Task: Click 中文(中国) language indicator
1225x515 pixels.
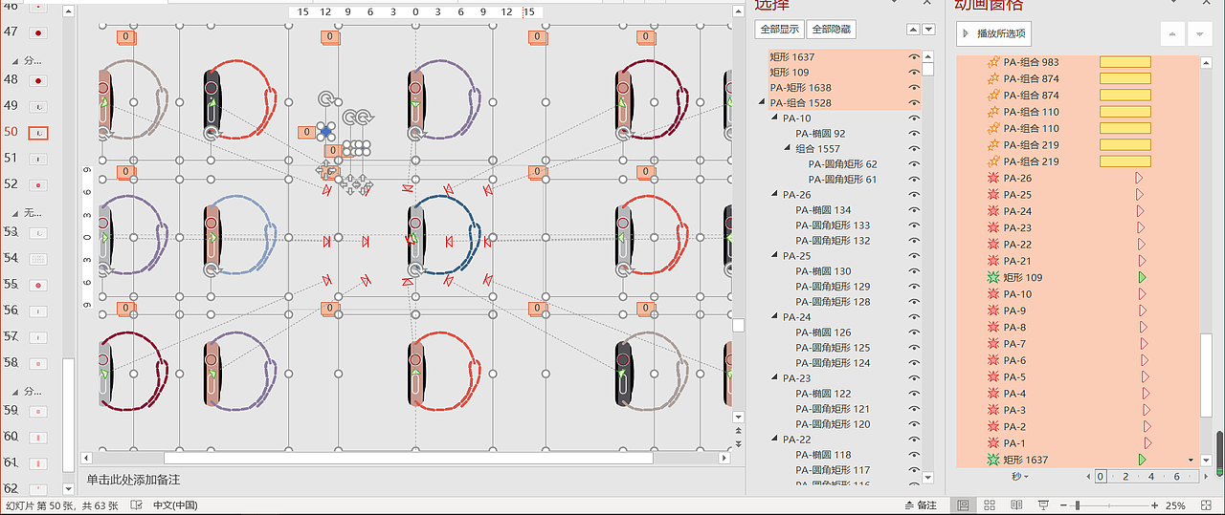Action: [175, 505]
